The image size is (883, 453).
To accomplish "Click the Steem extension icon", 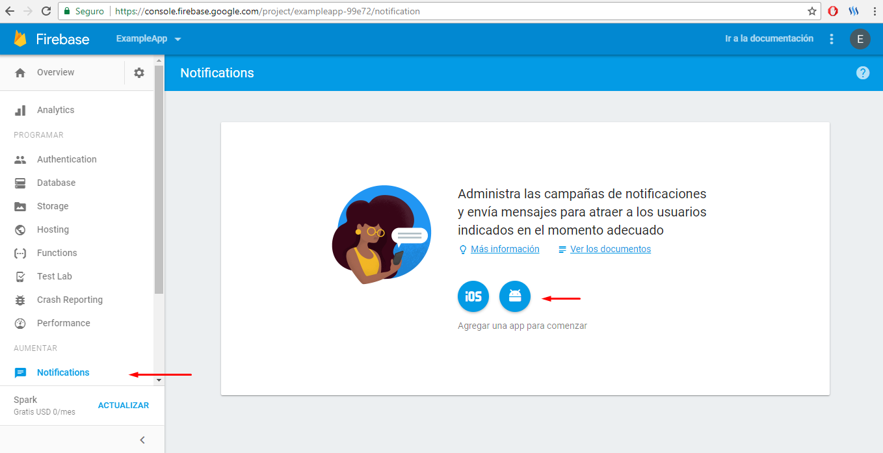I will pyautogui.click(x=854, y=11).
